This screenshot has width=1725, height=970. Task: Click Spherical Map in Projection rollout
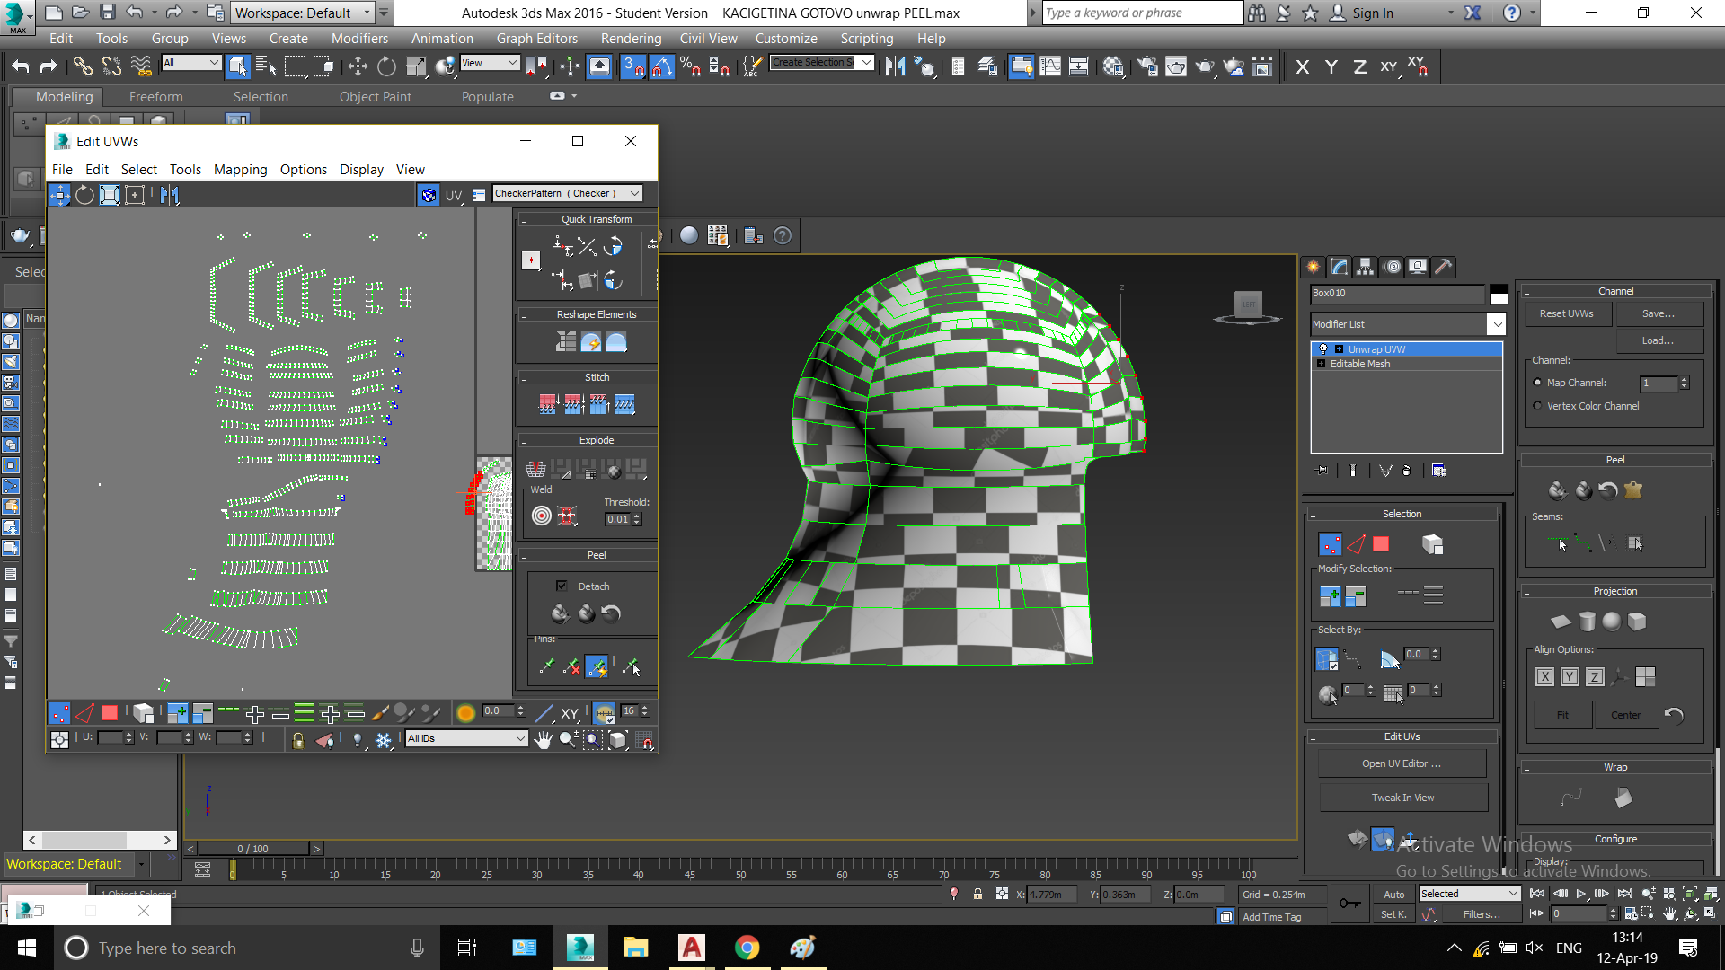tap(1612, 622)
